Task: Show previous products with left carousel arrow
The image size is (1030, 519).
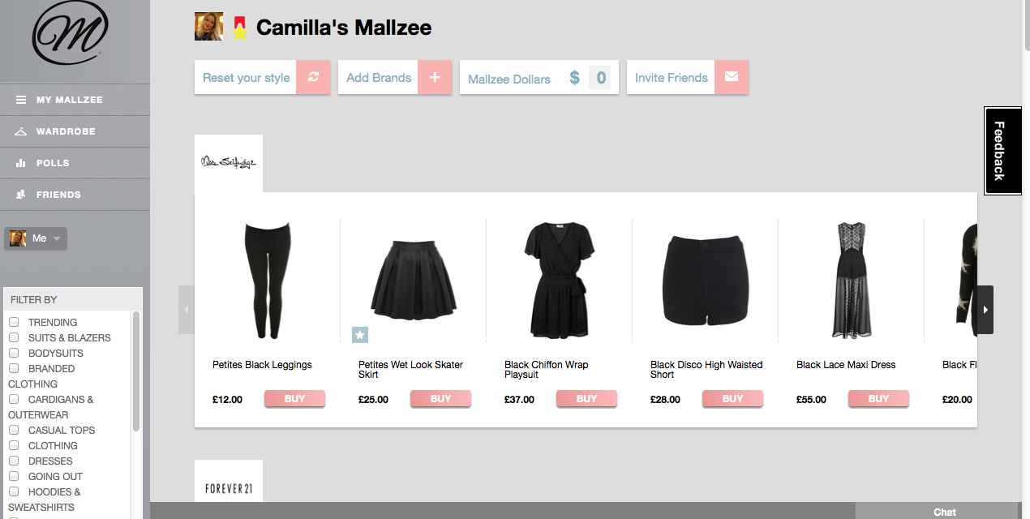Action: [187, 310]
